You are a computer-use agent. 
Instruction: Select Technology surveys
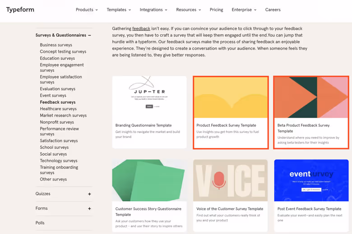coord(59,161)
